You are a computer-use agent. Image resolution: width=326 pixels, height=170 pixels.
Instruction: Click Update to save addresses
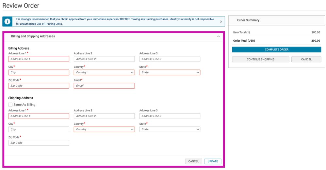(213, 161)
